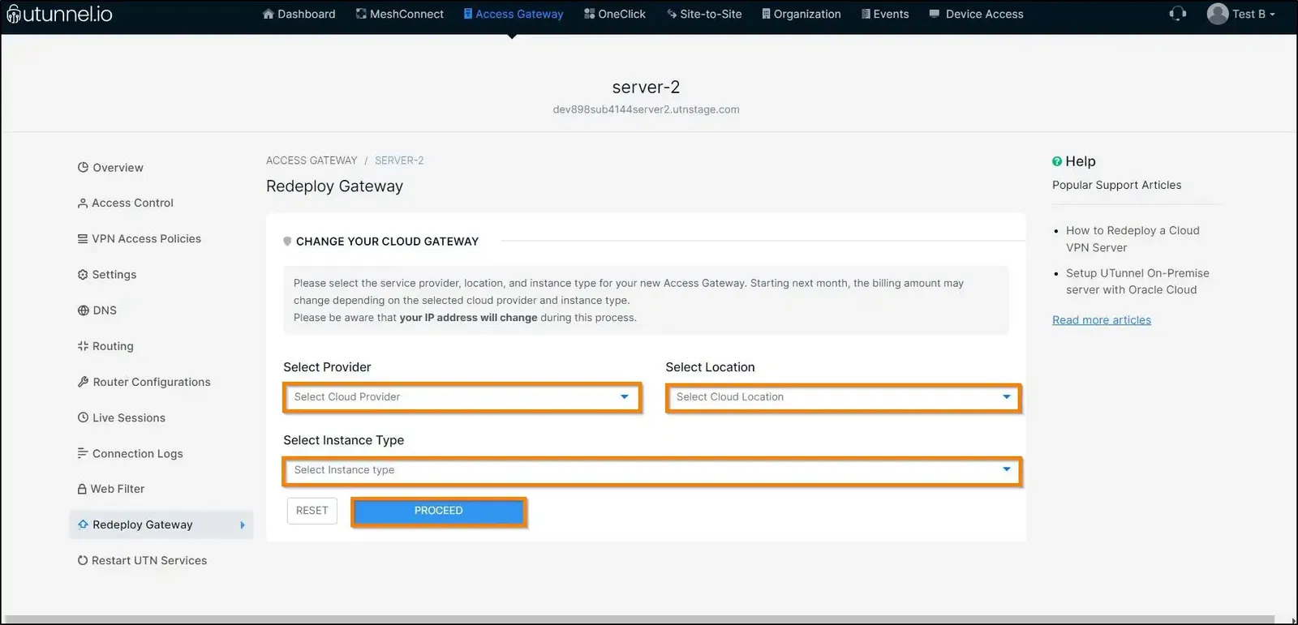
Task: Click the Events icon in navbar
Action: point(866,14)
